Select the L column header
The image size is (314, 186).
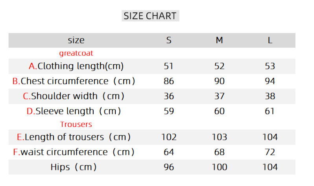pos(270,40)
